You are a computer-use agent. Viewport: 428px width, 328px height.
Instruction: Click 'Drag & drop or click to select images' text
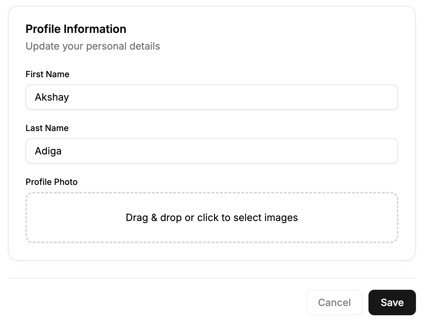[x=212, y=217]
